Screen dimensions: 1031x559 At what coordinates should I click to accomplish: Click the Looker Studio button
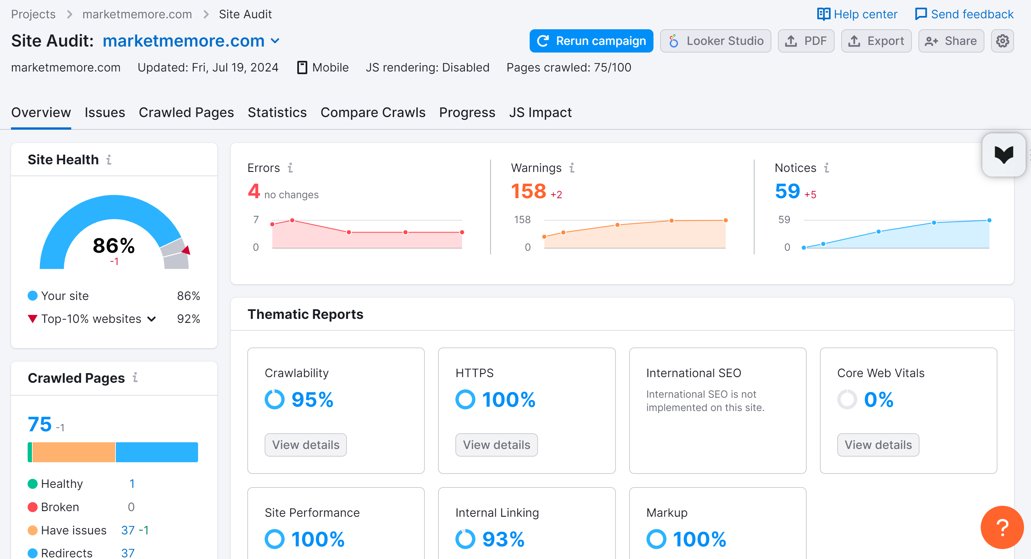[x=715, y=41]
